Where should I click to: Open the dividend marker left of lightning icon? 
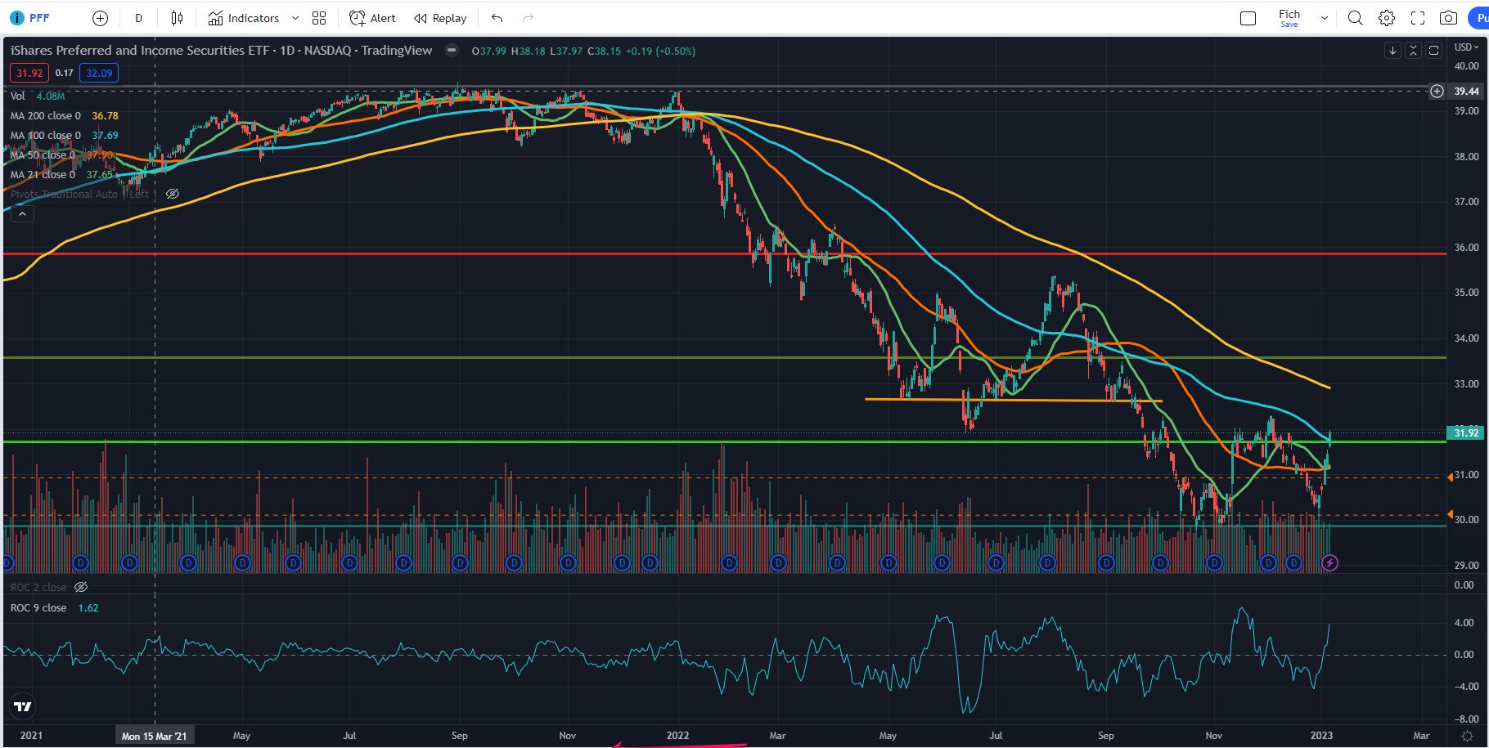tap(1293, 562)
